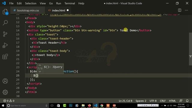
Task: Show previous signature overload arrow
Action: click(40, 65)
